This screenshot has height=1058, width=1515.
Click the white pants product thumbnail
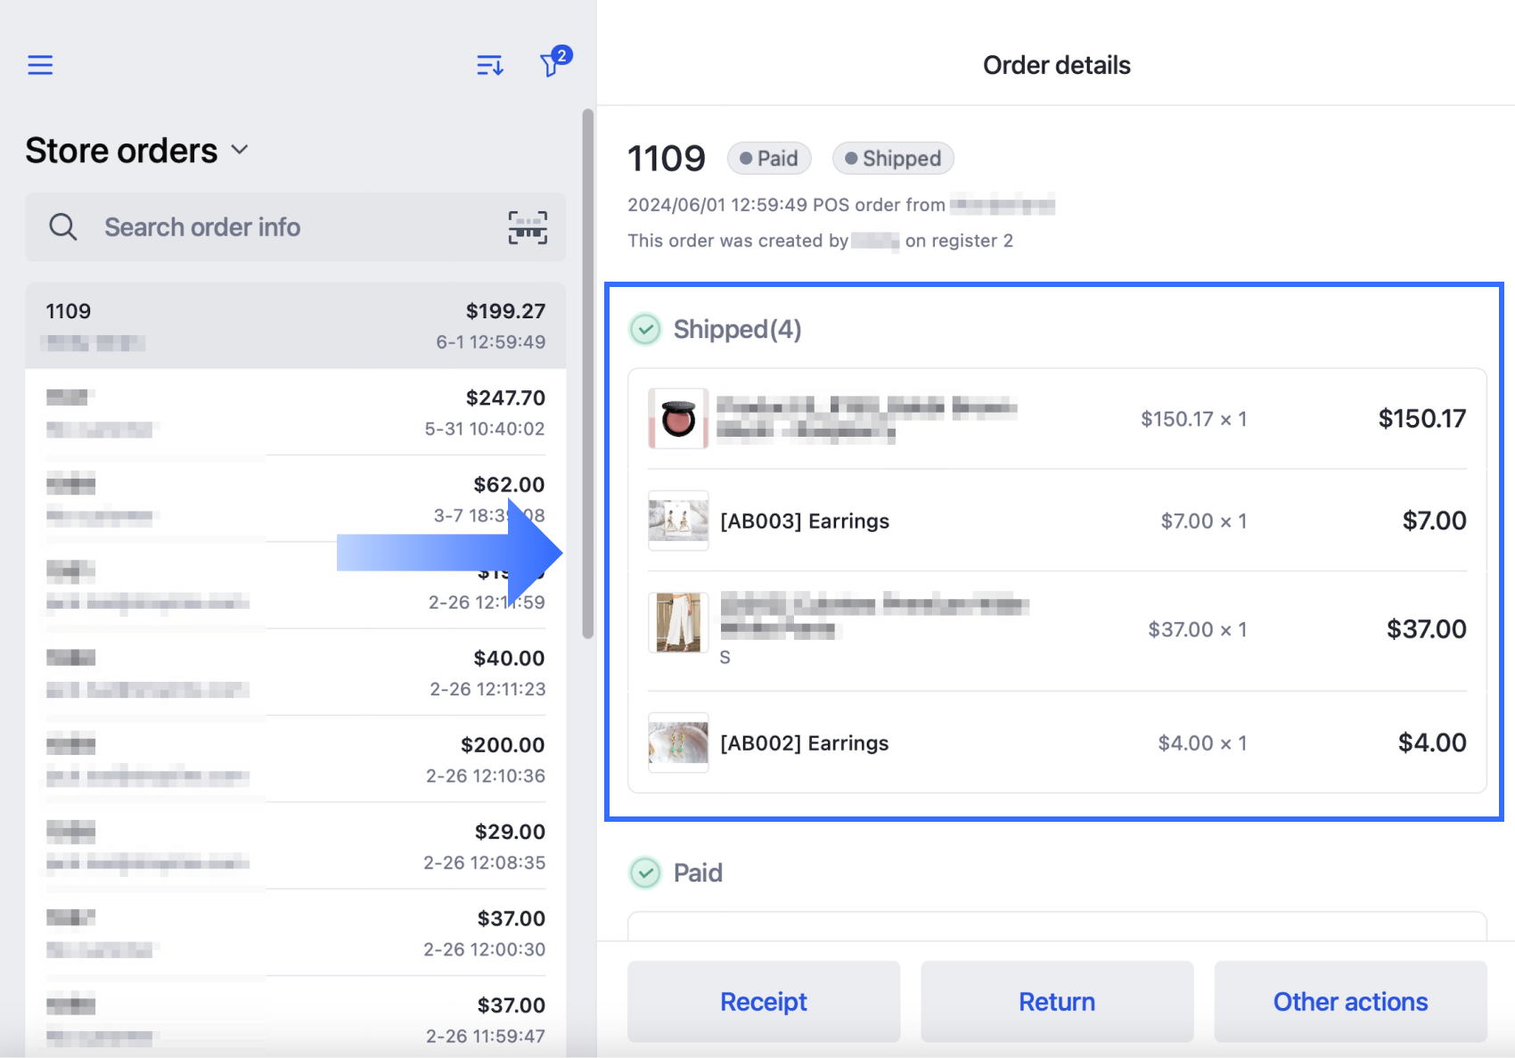click(x=678, y=622)
